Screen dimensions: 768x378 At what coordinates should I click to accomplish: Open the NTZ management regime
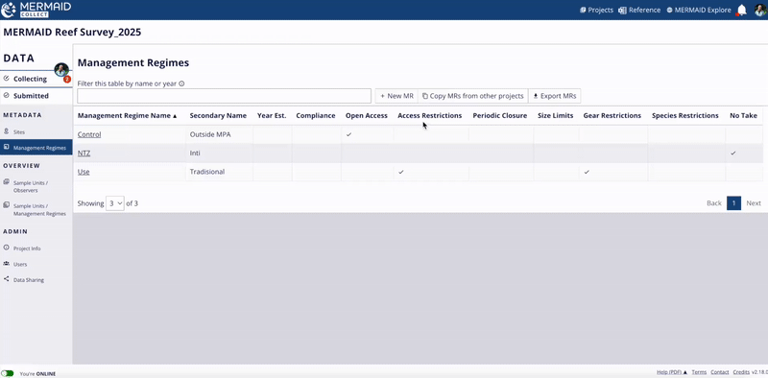click(84, 154)
